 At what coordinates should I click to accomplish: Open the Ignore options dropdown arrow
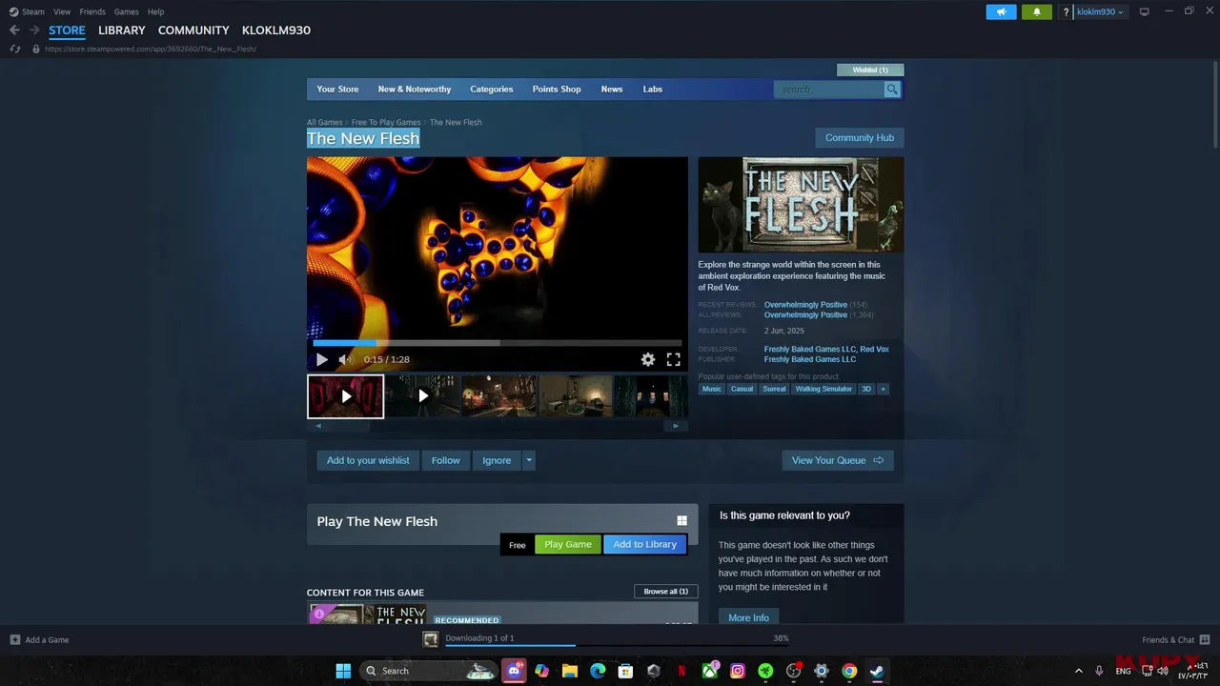[x=529, y=460]
